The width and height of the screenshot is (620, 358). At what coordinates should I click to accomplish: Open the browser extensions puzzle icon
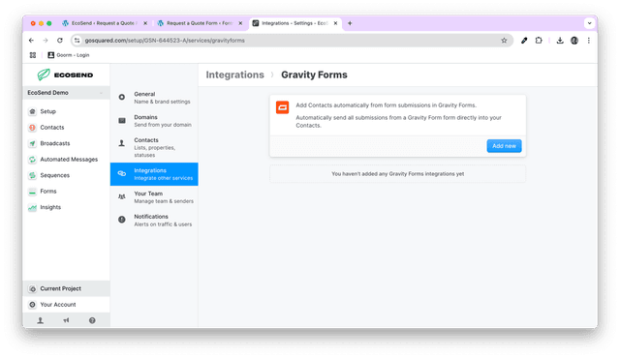pos(539,41)
